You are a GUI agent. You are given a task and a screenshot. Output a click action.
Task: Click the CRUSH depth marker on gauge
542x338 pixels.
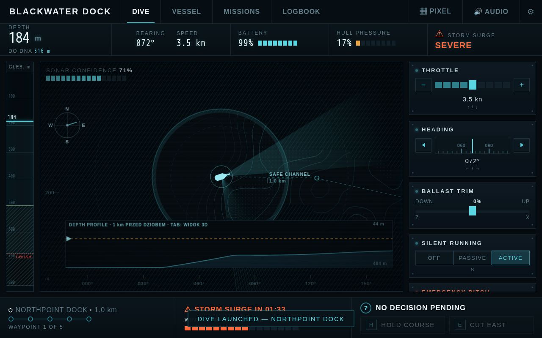(x=24, y=257)
